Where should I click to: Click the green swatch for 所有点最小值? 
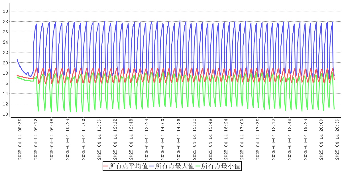pyautogui.click(x=198, y=166)
